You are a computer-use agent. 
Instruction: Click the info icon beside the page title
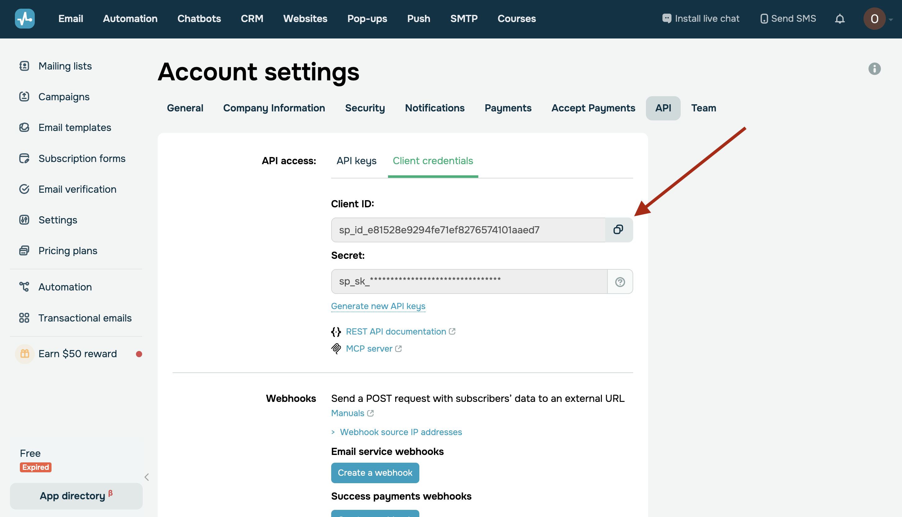[x=874, y=69]
